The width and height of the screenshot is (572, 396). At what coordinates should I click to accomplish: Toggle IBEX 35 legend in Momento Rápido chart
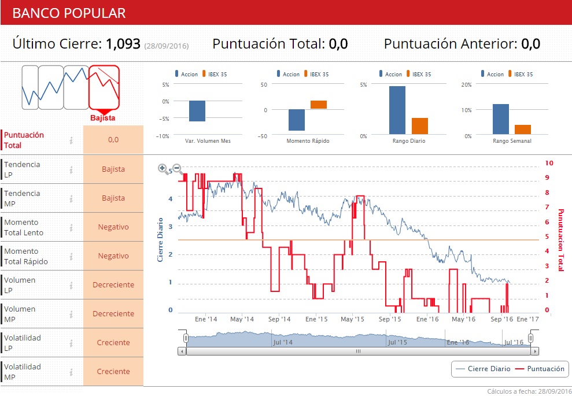click(x=316, y=74)
